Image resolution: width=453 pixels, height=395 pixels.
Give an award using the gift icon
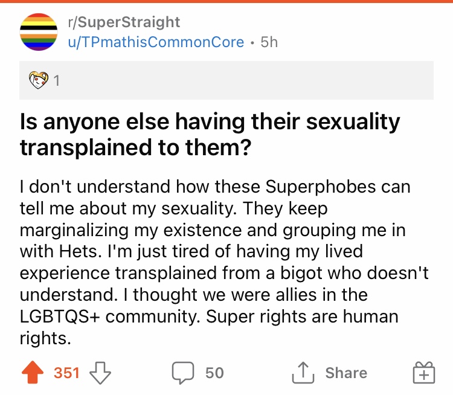[423, 373]
